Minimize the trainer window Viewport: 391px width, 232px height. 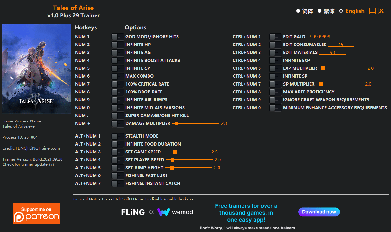372,11
